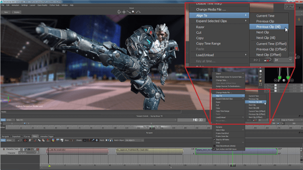Screen dimensions: 303x170
Task: Select the viewer zoom magnifier icon
Action: [x=133, y=12]
